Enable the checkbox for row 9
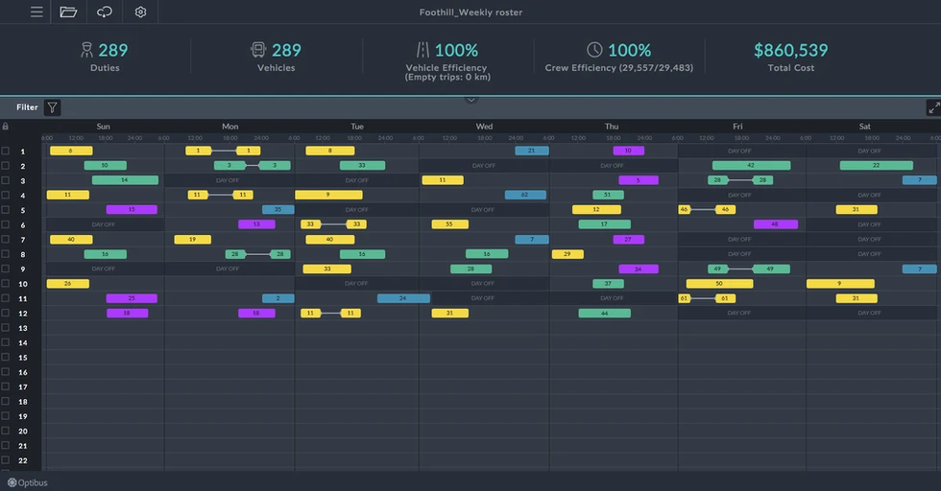Image resolution: width=941 pixels, height=491 pixels. 6,269
